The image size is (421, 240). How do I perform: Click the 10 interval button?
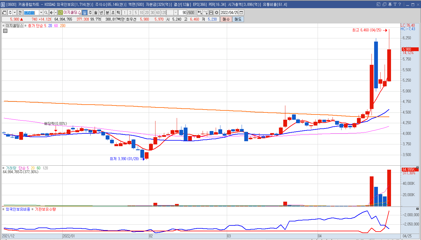[x=141, y=12]
